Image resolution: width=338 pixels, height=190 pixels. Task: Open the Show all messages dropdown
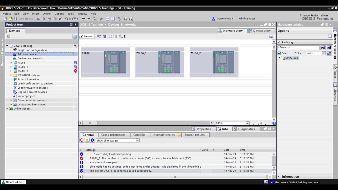click(138, 140)
